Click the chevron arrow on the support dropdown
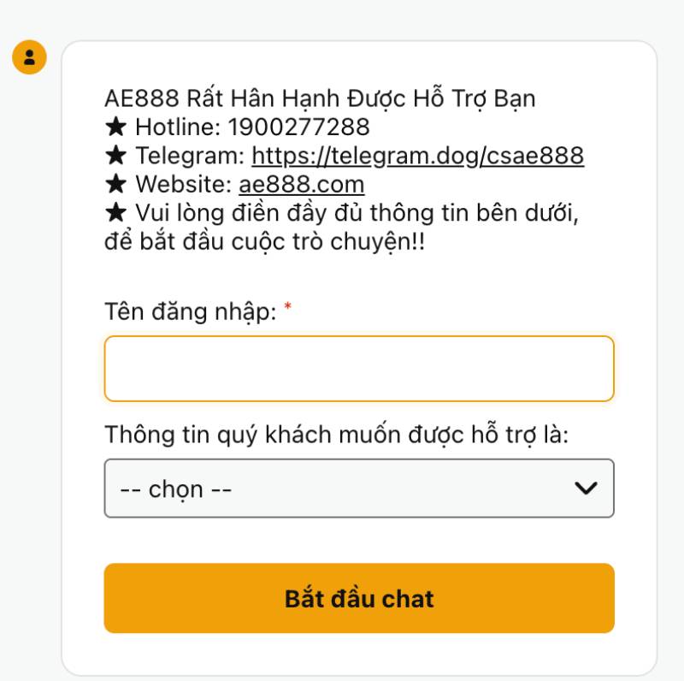 (x=585, y=489)
